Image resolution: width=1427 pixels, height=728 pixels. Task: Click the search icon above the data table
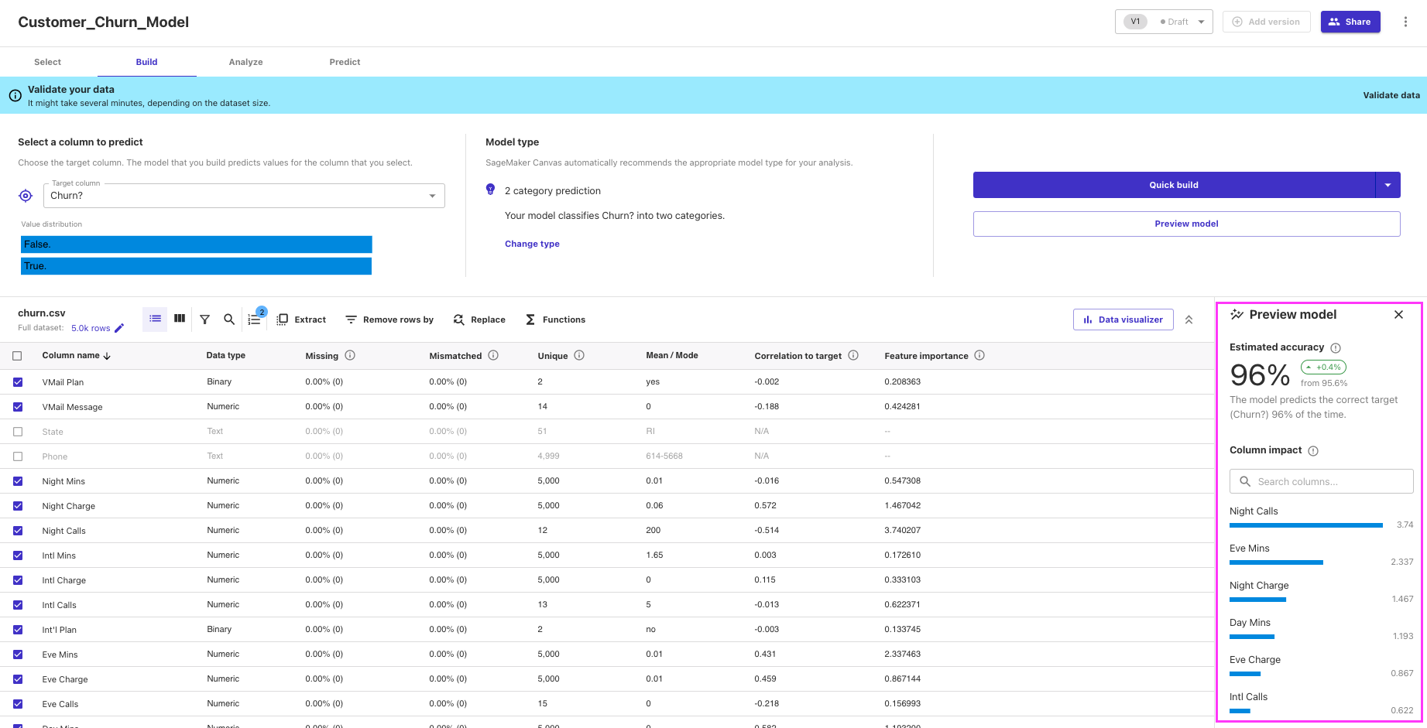tap(229, 319)
